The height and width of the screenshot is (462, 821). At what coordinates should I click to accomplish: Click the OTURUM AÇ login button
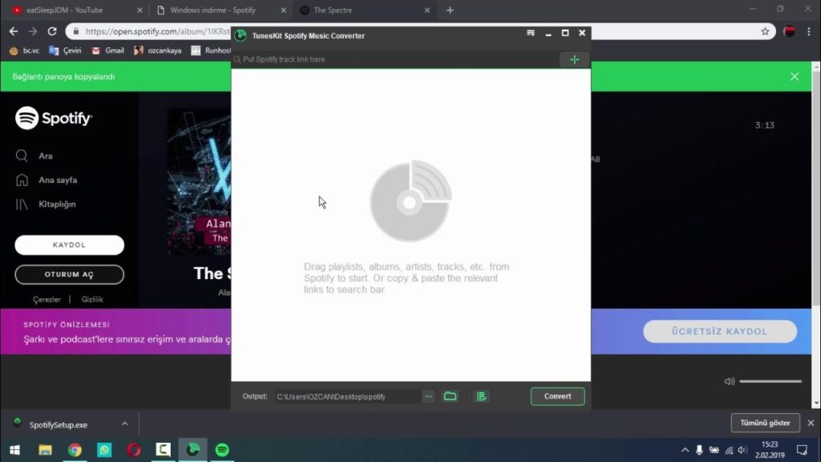point(69,274)
